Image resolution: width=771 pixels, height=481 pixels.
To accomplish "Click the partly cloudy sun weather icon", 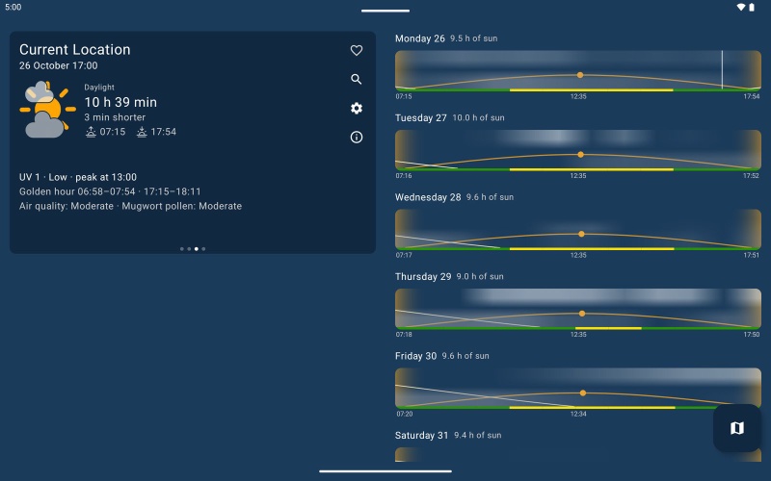I will [x=47, y=110].
